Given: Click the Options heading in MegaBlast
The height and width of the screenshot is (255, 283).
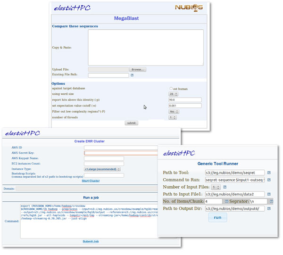Looking at the screenshot, I should click(58, 83).
